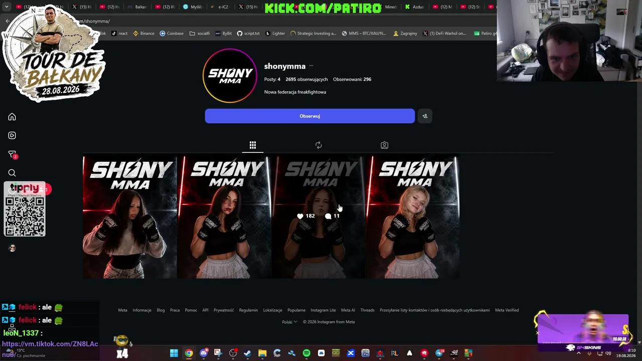Open the Blog footer link
The width and height of the screenshot is (642, 361).
pyautogui.click(x=160, y=310)
